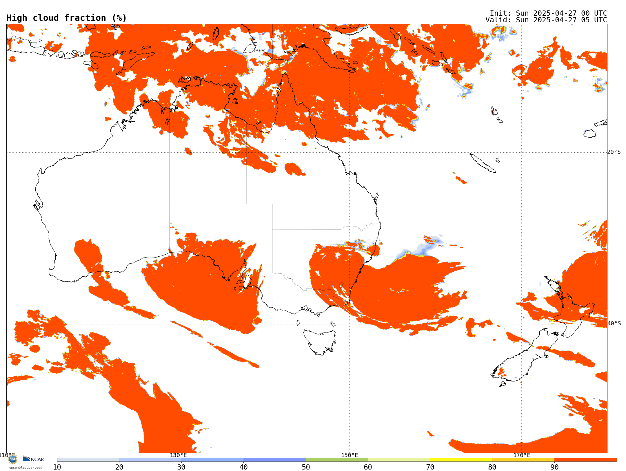Click the colorbar tick label 10

(x=57, y=467)
